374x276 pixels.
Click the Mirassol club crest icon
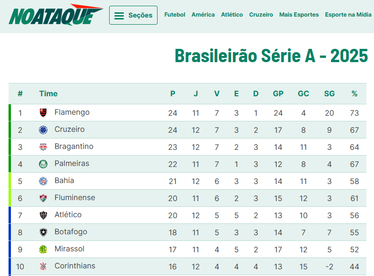(43, 249)
